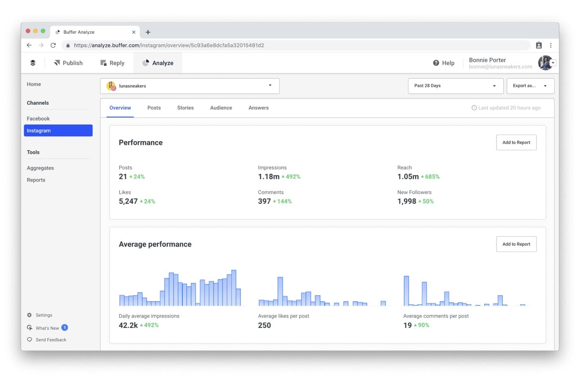Click the Settings gear icon
The image size is (580, 387).
(x=29, y=315)
